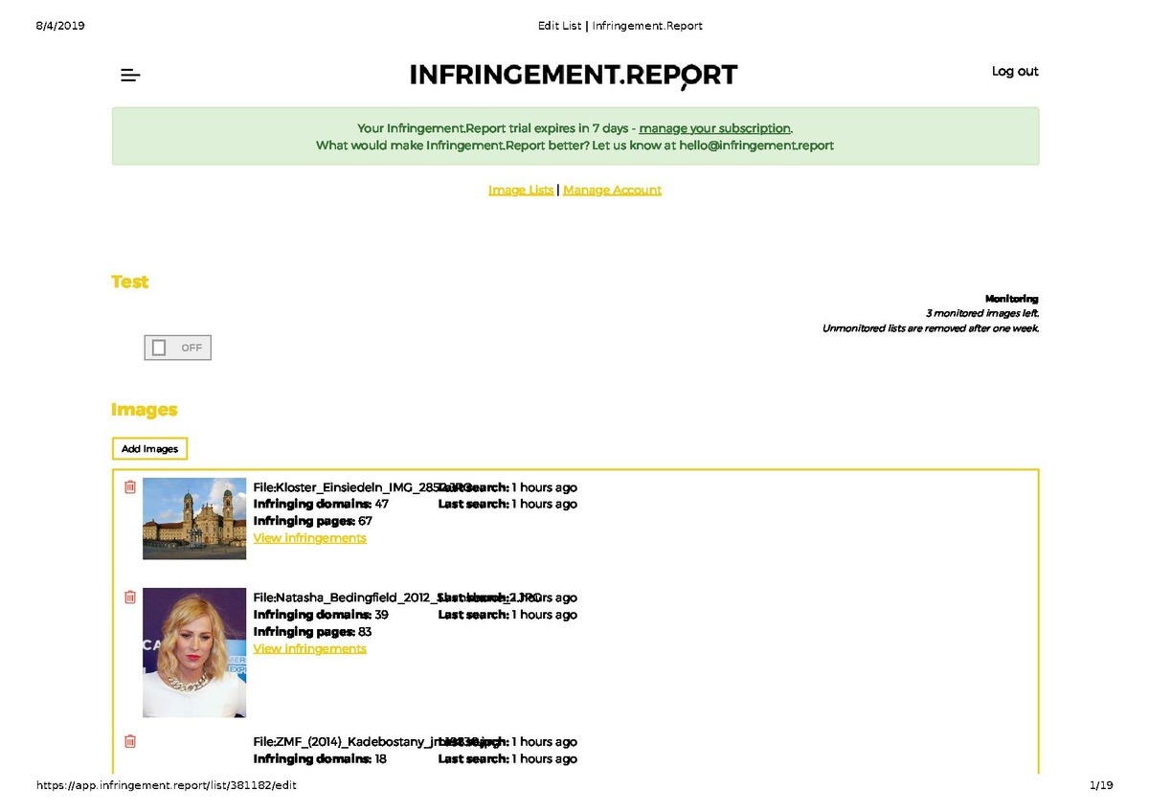Click the manage your subscription link
Screen dimensions: 1149x812
(714, 127)
